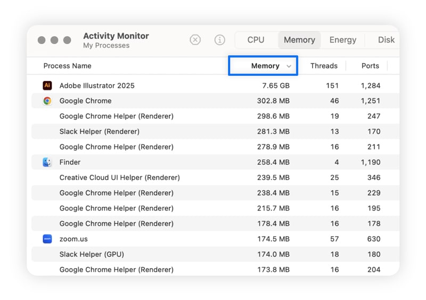The width and height of the screenshot is (426, 300).
Task: Select the Google Chrome process row
Action: click(x=215, y=101)
